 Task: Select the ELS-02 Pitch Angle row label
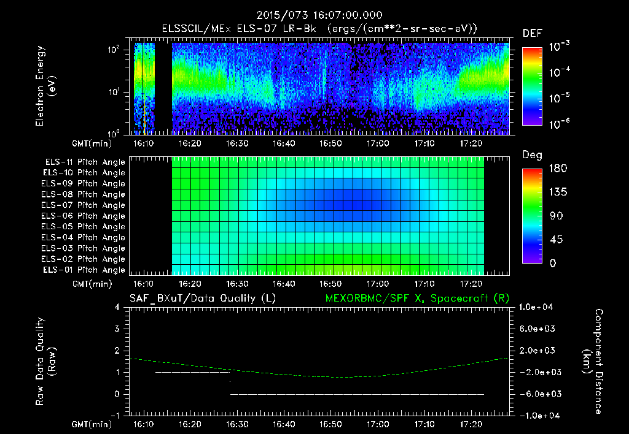coord(84,259)
